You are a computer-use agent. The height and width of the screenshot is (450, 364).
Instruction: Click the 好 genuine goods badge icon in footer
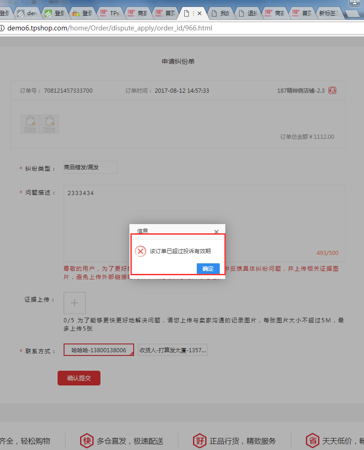click(200, 441)
